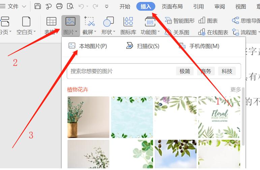Select the olive branch sky thumbnail

(175, 154)
